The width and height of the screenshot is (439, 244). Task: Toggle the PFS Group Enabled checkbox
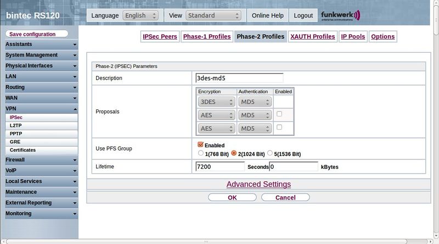click(x=200, y=145)
